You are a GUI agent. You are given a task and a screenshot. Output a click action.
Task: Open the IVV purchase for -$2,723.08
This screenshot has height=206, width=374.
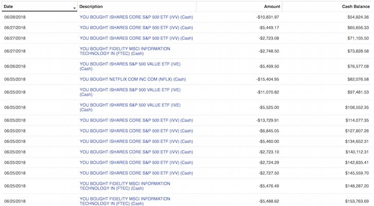[x=136, y=38]
